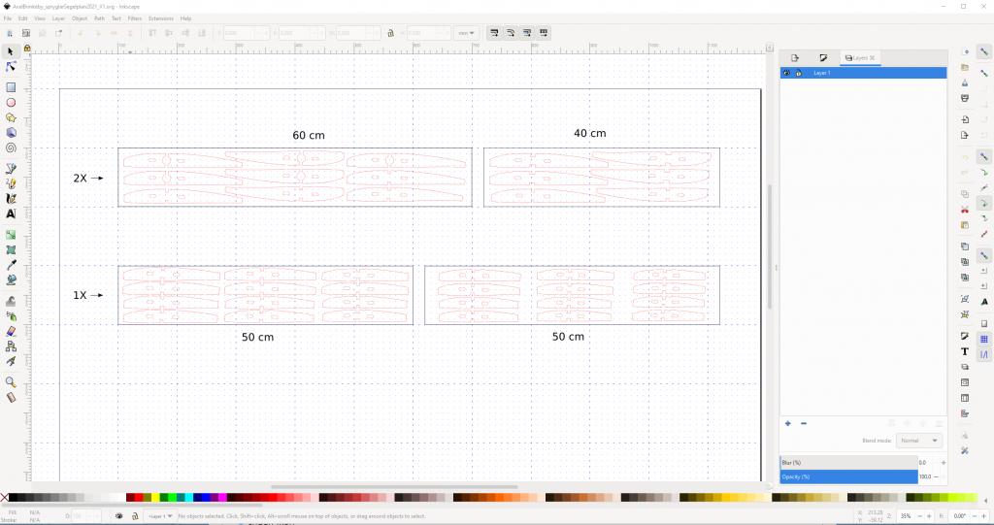Toggle visibility eye of Layer 1

pyautogui.click(x=786, y=73)
